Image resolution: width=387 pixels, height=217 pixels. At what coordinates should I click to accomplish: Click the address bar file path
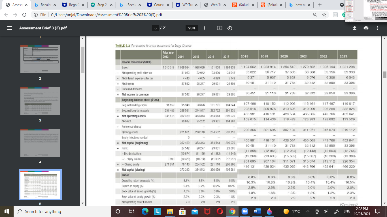coord(107,15)
